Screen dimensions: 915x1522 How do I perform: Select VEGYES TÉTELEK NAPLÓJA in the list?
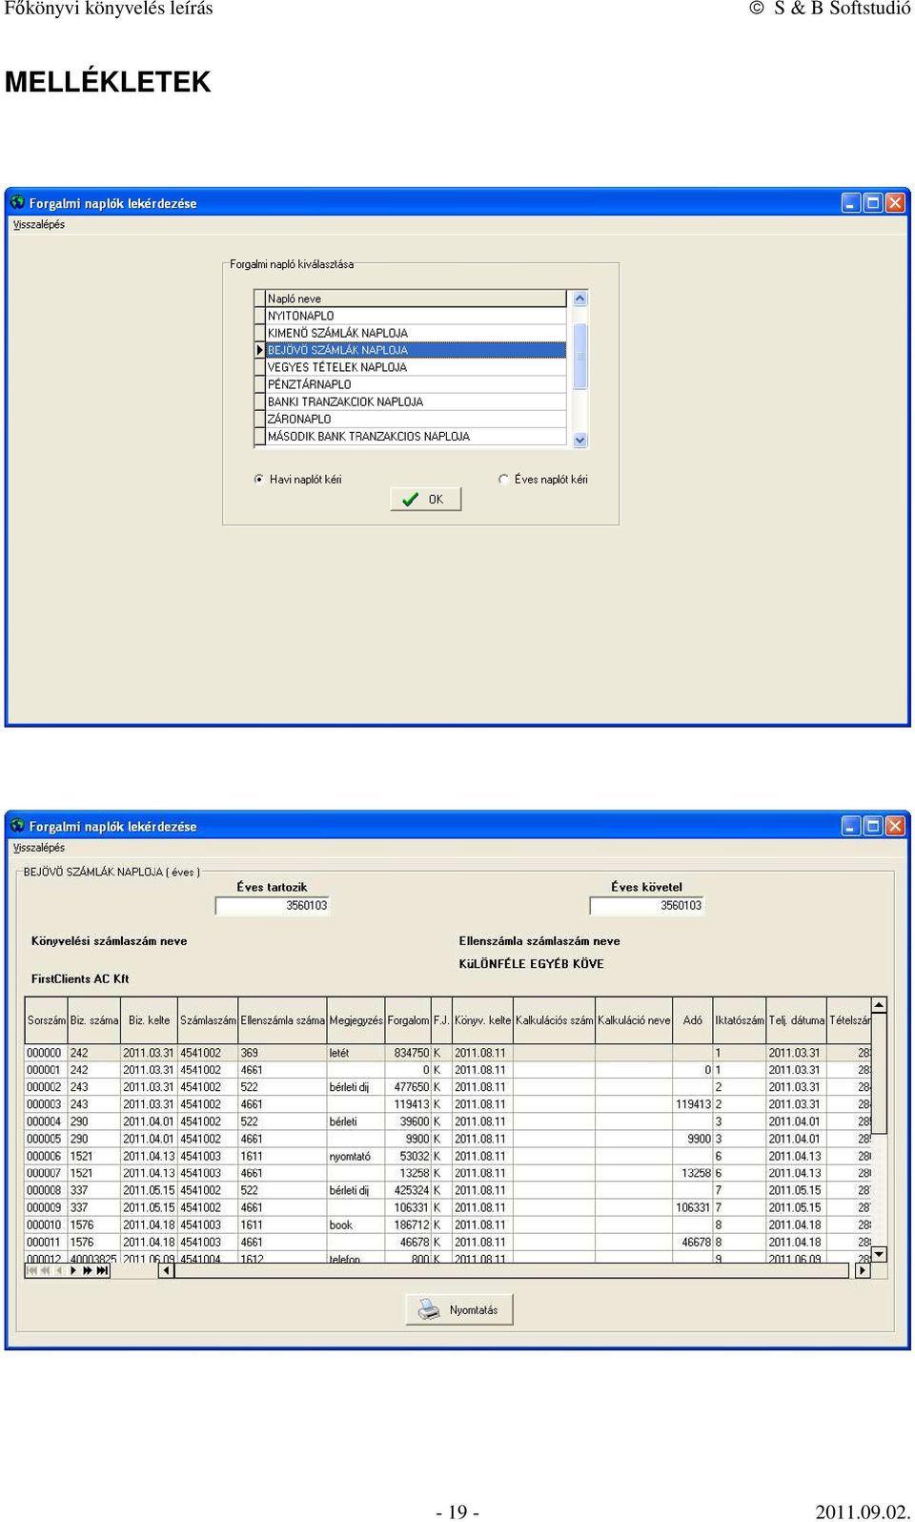tap(416, 367)
